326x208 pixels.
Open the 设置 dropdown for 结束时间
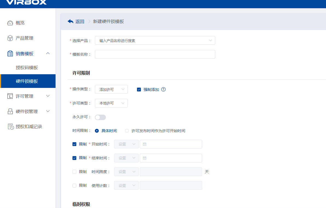click(x=126, y=158)
